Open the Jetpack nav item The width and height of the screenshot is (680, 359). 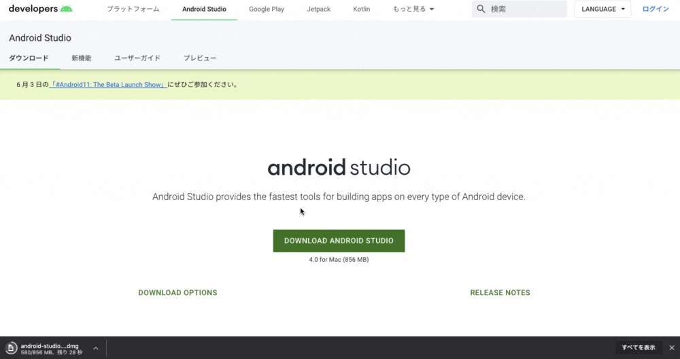point(319,9)
